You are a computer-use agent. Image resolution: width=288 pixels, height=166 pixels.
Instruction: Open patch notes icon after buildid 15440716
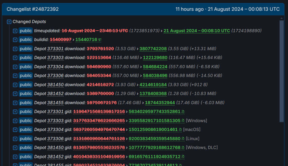click(x=100, y=40)
